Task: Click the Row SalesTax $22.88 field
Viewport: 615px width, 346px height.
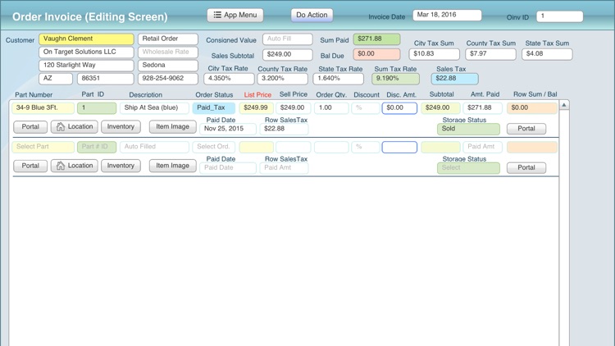Action: coord(284,129)
